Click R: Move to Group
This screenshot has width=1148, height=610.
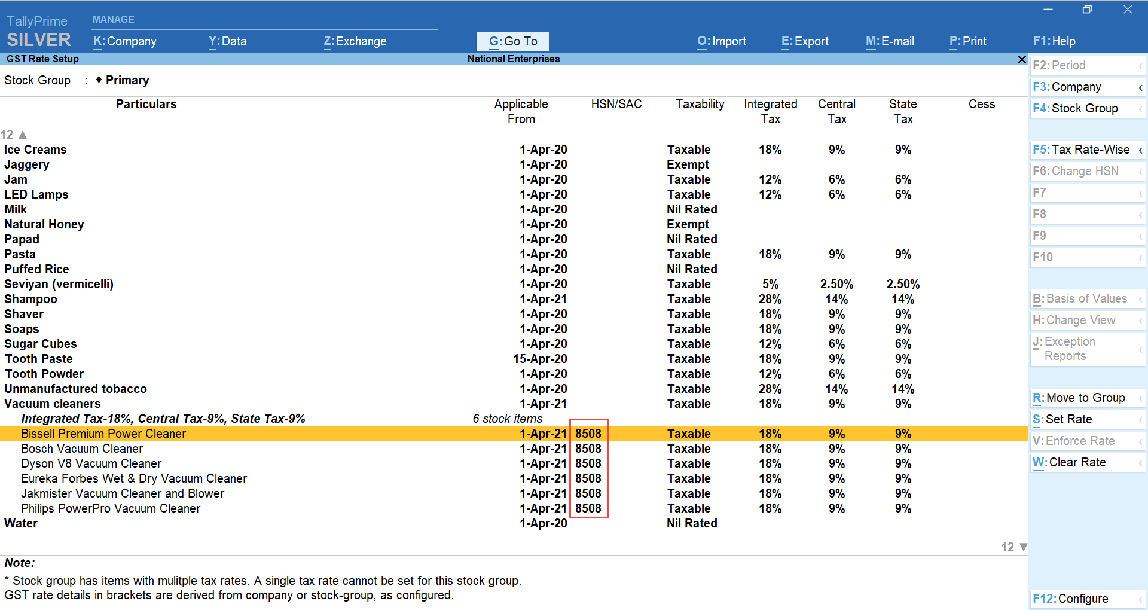[1082, 398]
